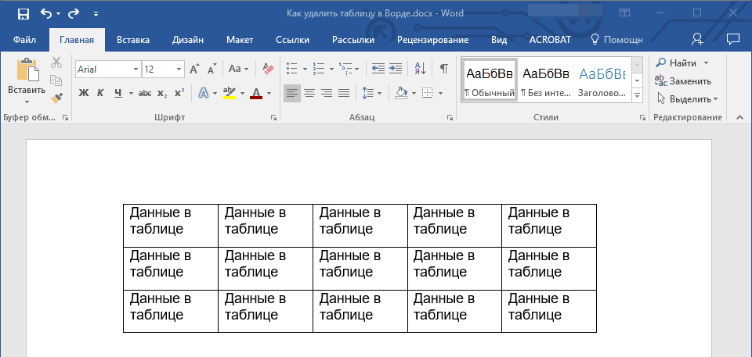Click the bulleted list icon
The height and width of the screenshot is (357, 752).
[291, 69]
